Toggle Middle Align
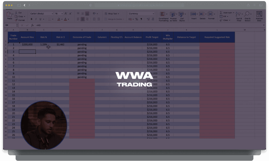 (x=82, y=14)
